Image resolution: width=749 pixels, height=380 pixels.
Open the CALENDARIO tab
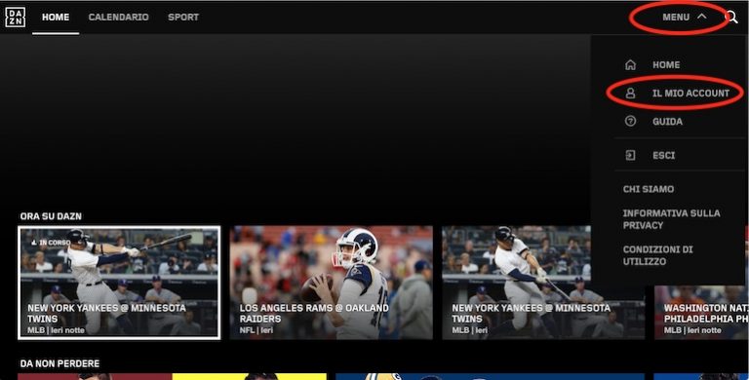click(118, 18)
